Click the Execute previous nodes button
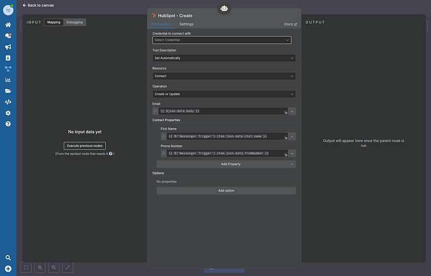This screenshot has width=431, height=276. click(85, 146)
